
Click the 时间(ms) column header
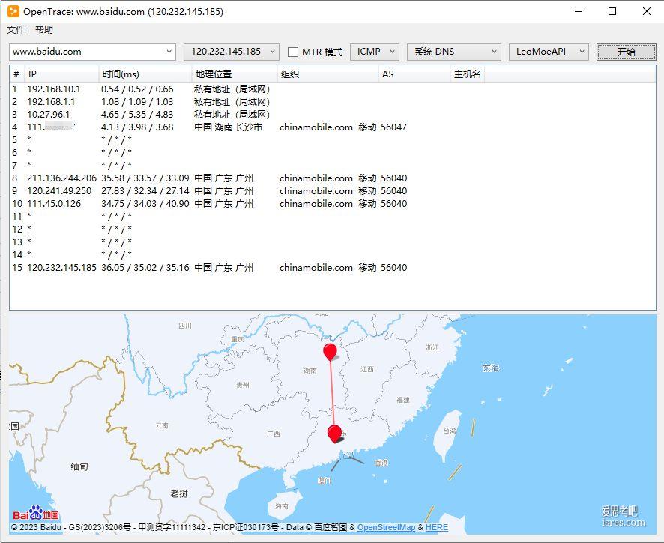[x=145, y=73]
